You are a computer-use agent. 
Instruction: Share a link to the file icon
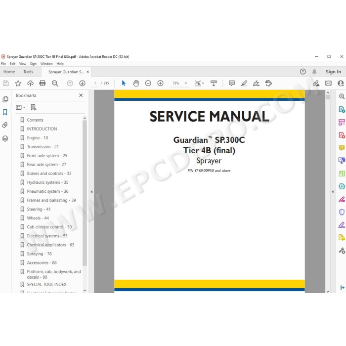[316, 84]
